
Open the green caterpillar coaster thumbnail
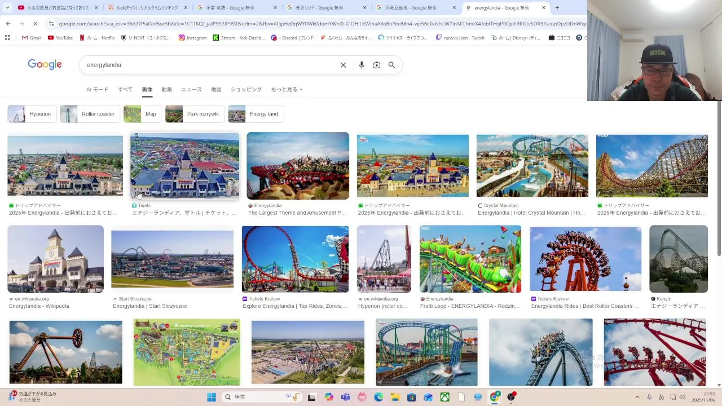(x=470, y=259)
